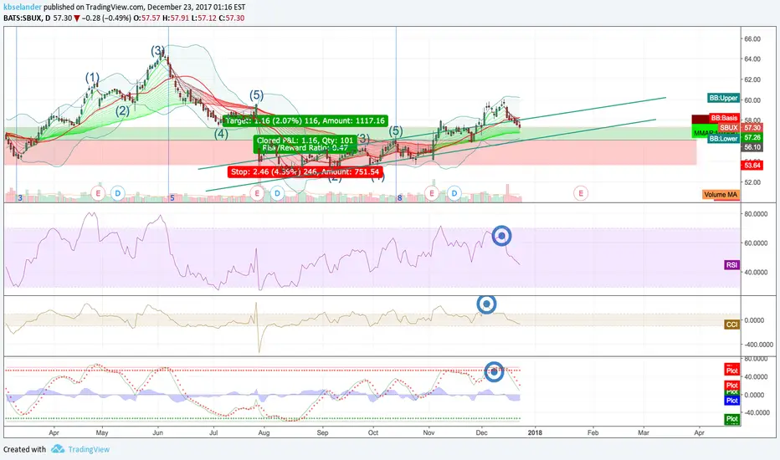The width and height of the screenshot is (780, 460).
Task: Select the BB:Upper label
Action: pyautogui.click(x=723, y=98)
